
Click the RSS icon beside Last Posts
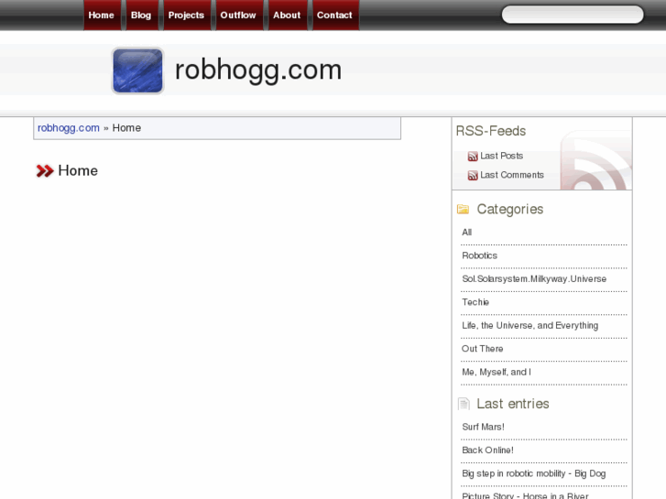tap(473, 157)
